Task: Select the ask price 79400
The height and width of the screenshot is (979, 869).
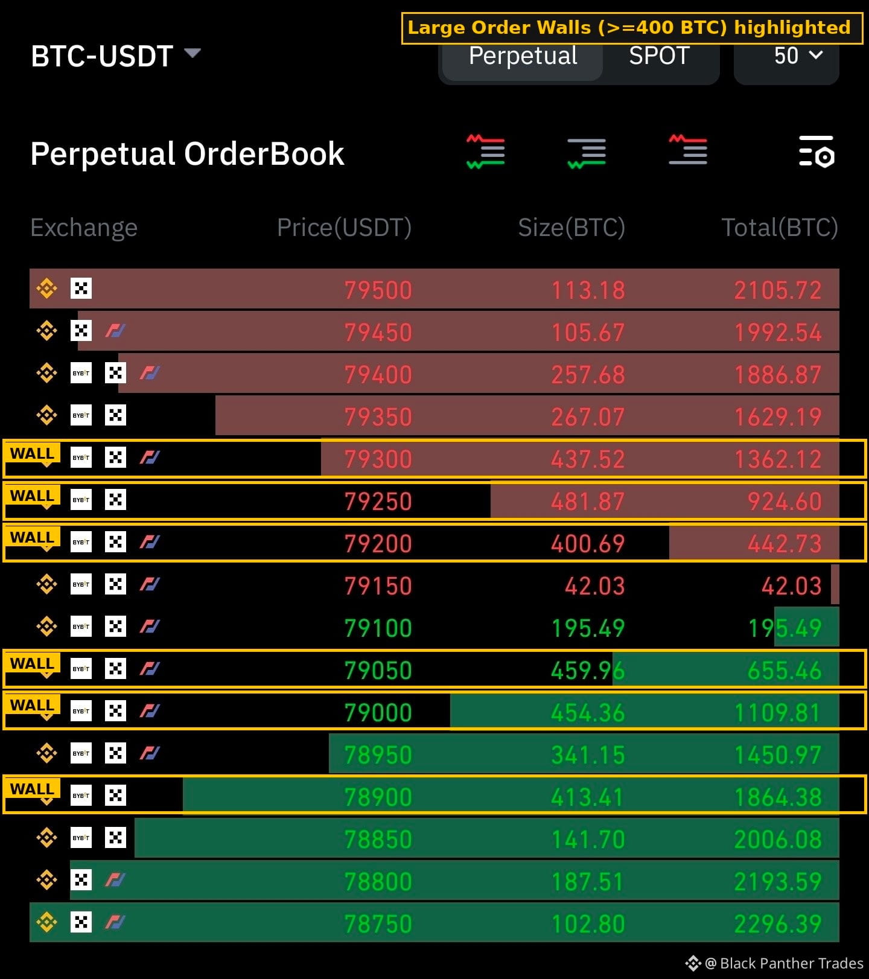Action: coord(378,375)
